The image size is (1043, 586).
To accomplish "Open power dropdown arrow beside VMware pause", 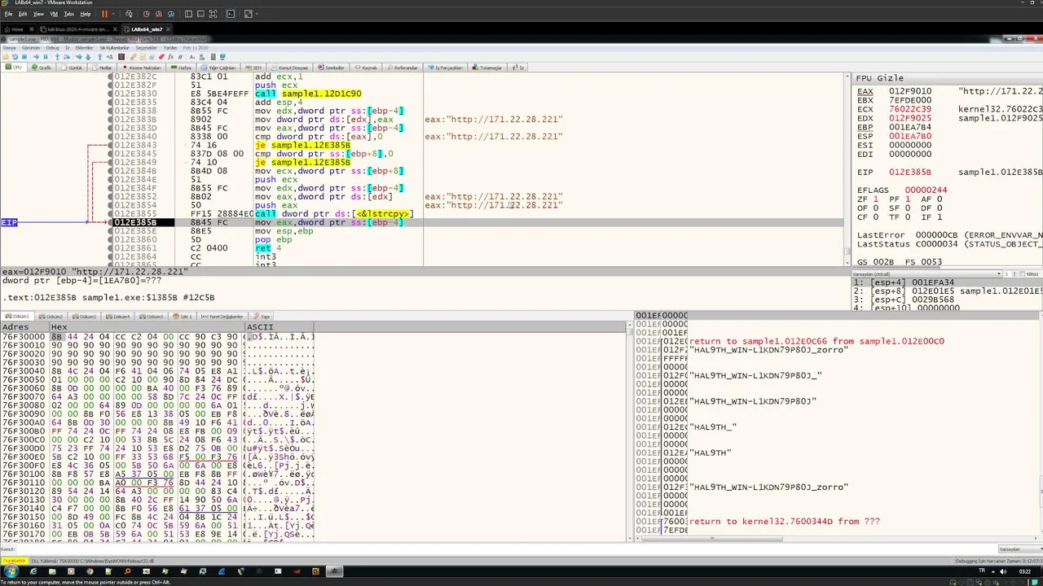I will (113, 14).
